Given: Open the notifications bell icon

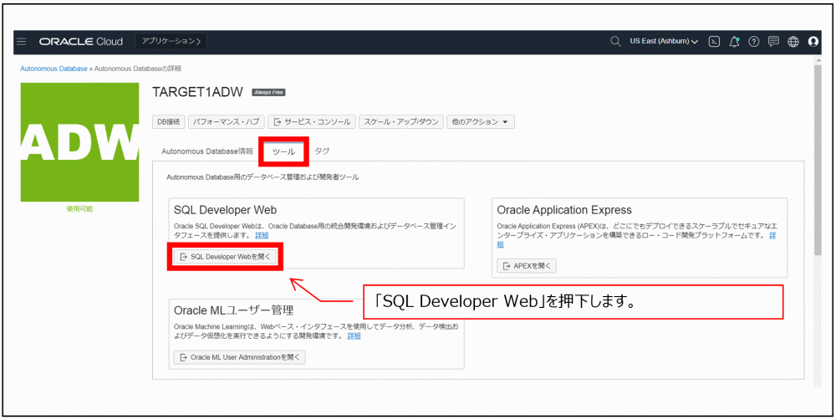Looking at the screenshot, I should tap(734, 42).
